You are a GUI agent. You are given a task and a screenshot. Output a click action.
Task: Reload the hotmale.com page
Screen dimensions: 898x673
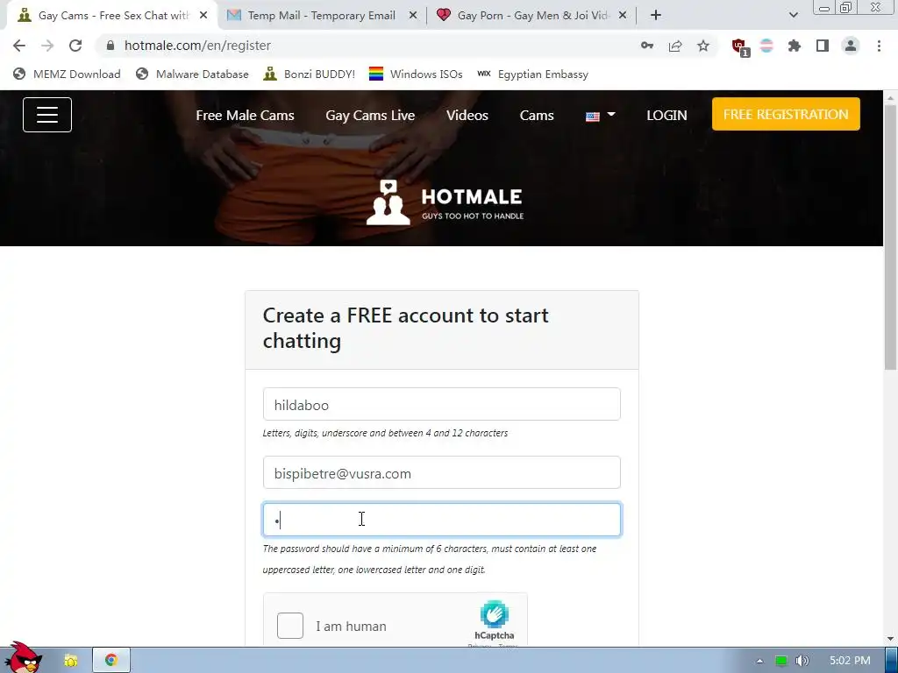point(75,46)
